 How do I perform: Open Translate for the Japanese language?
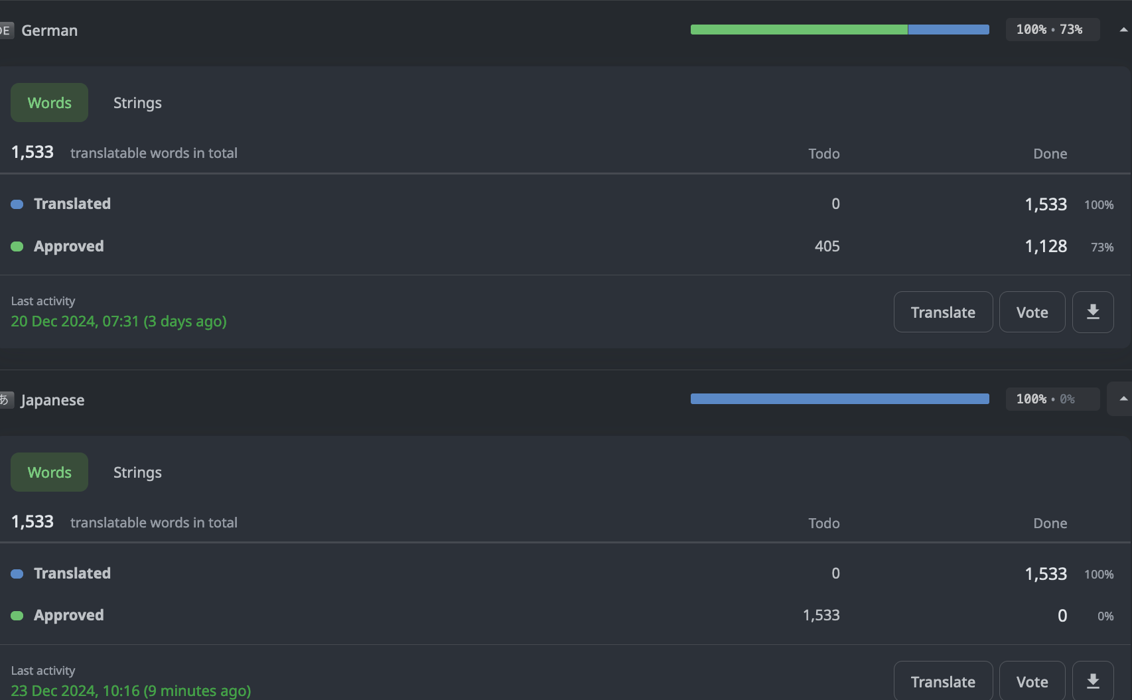(x=943, y=681)
